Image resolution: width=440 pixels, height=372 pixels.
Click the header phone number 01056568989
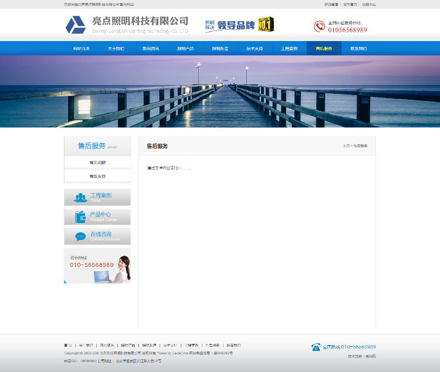click(x=347, y=30)
